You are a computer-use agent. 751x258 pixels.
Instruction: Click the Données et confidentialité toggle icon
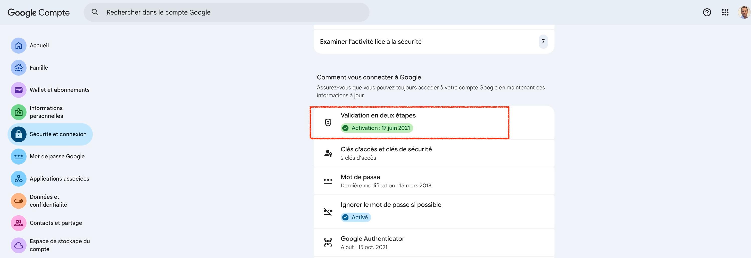[19, 201]
